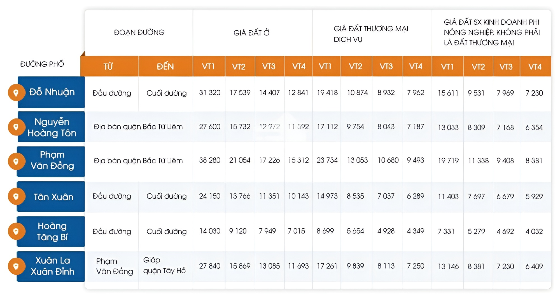
Task: Click the Tân Xuân street name box
Action: click(53, 197)
